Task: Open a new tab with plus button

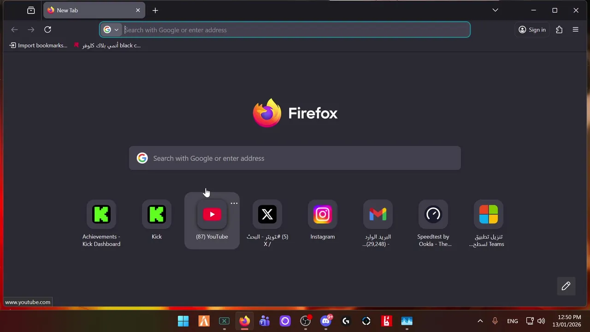Action: (x=155, y=10)
